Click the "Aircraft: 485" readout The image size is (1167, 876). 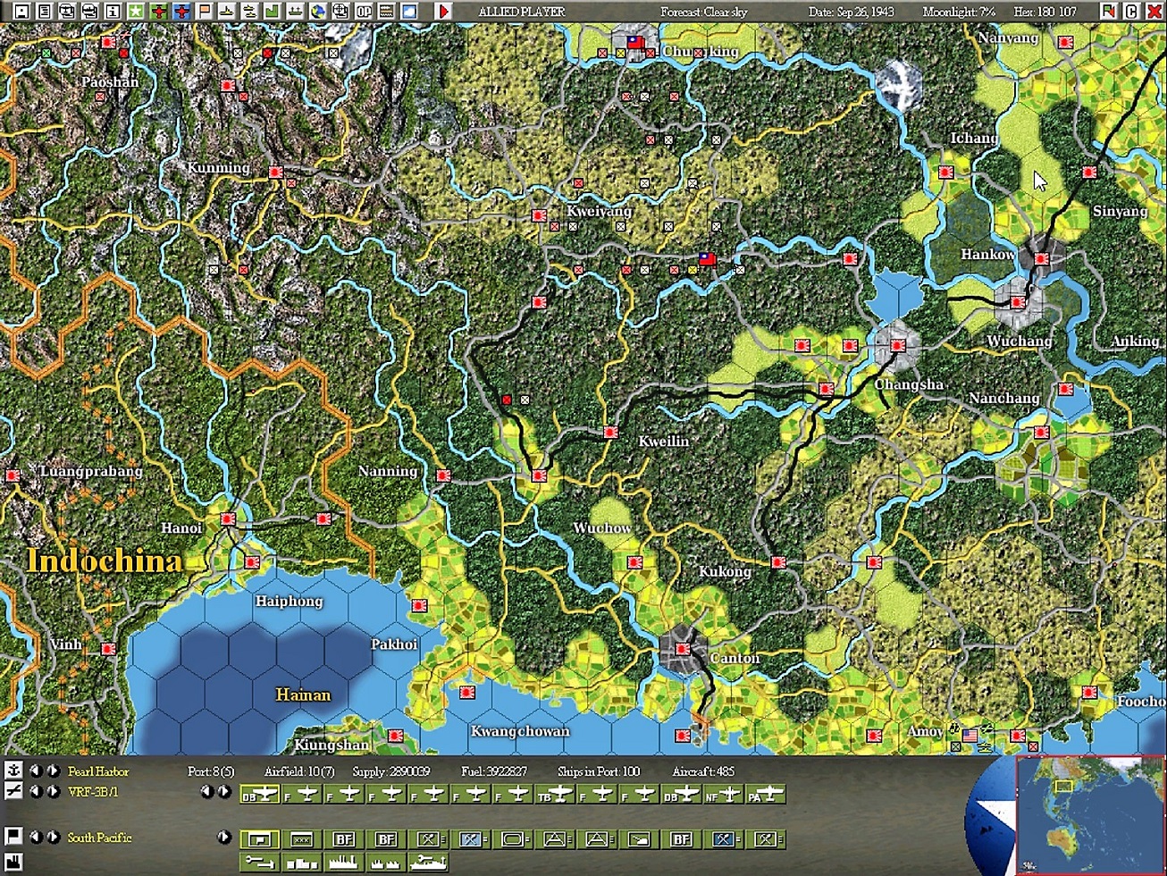pyautogui.click(x=701, y=771)
